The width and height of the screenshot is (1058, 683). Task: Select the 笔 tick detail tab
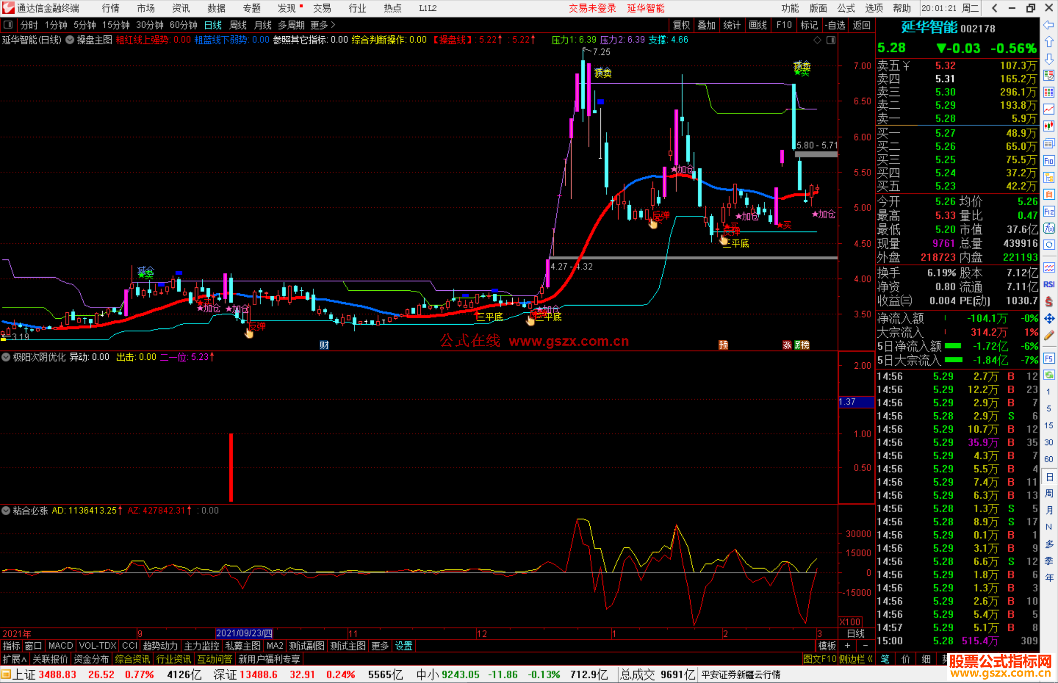coord(885,659)
